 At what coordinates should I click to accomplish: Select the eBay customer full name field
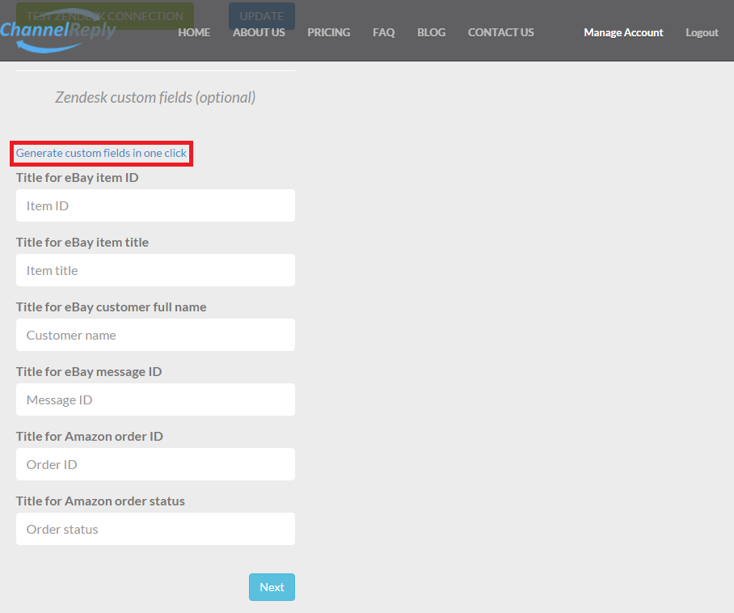pos(155,335)
